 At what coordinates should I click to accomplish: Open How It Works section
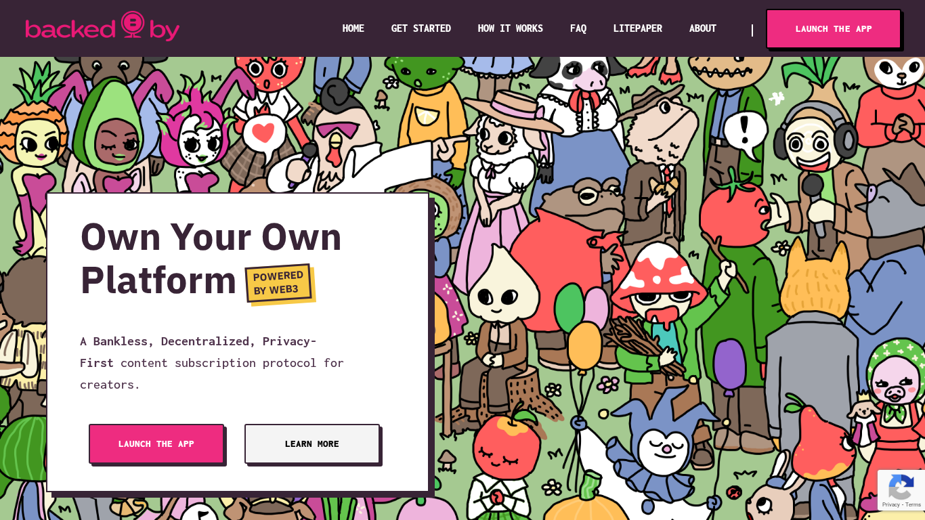(511, 28)
